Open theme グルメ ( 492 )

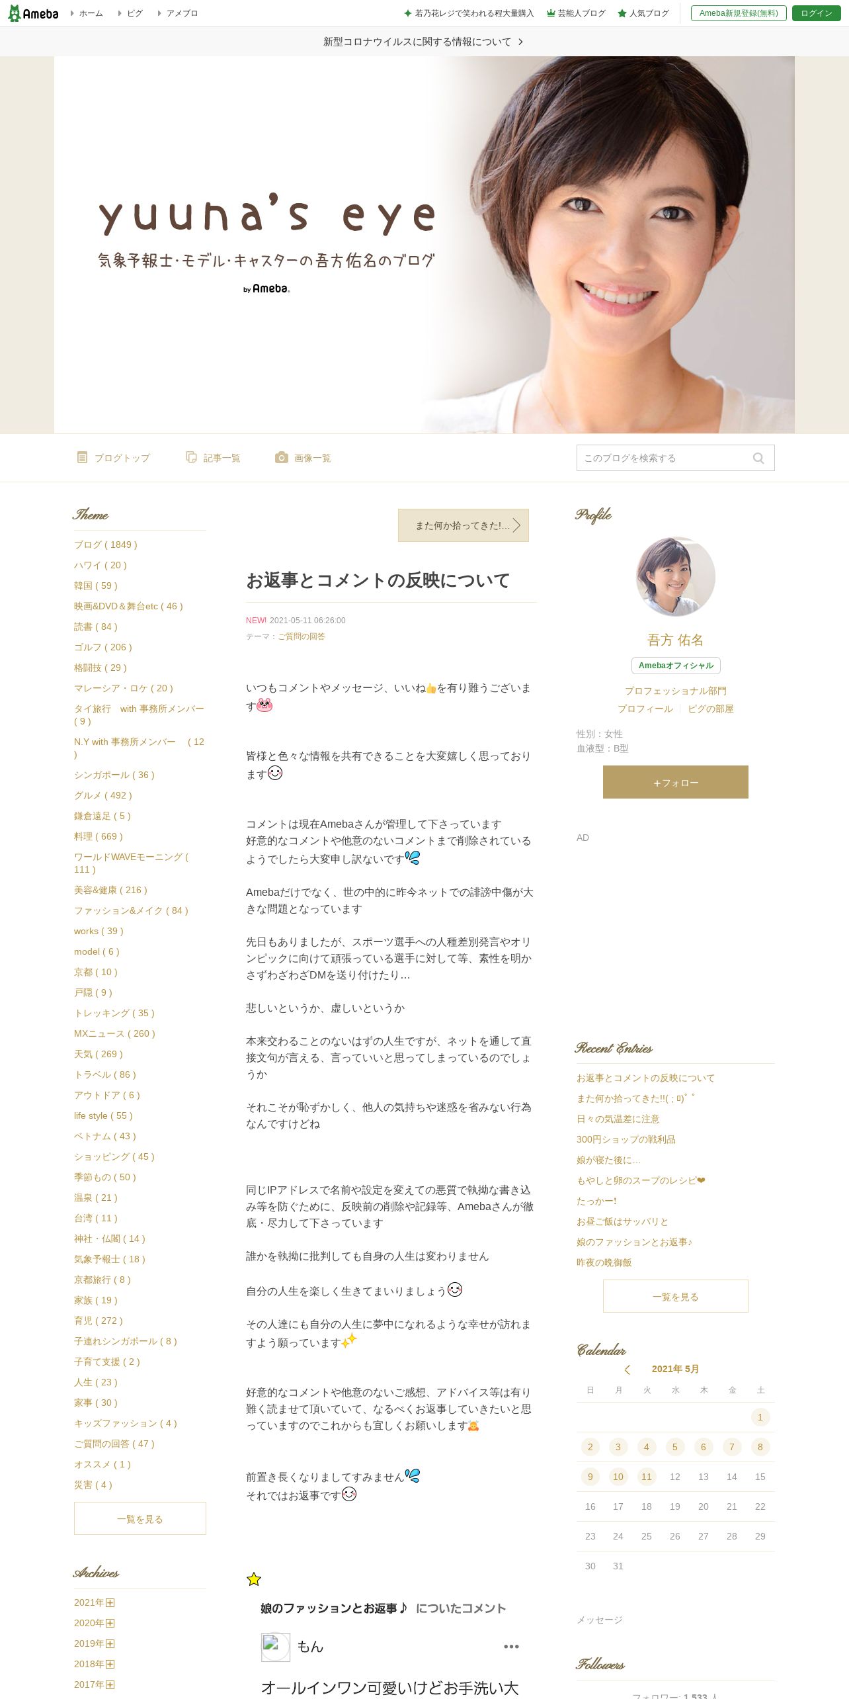[x=103, y=795]
